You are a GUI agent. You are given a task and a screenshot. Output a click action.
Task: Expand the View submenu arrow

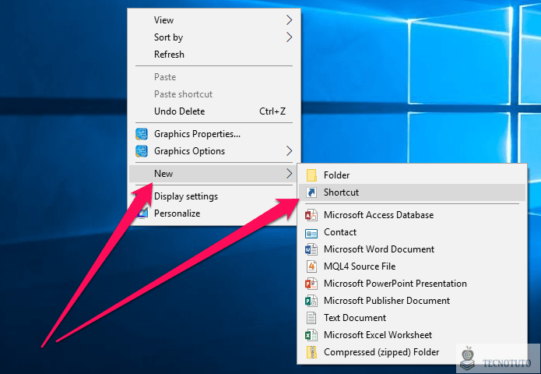tap(289, 20)
